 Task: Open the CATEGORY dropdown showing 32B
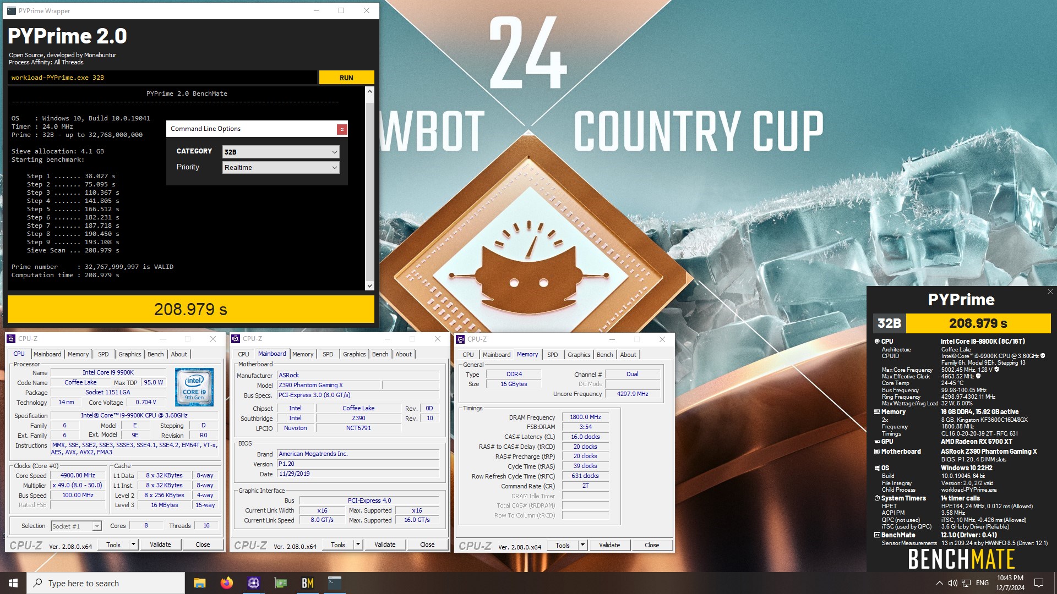[x=281, y=152]
